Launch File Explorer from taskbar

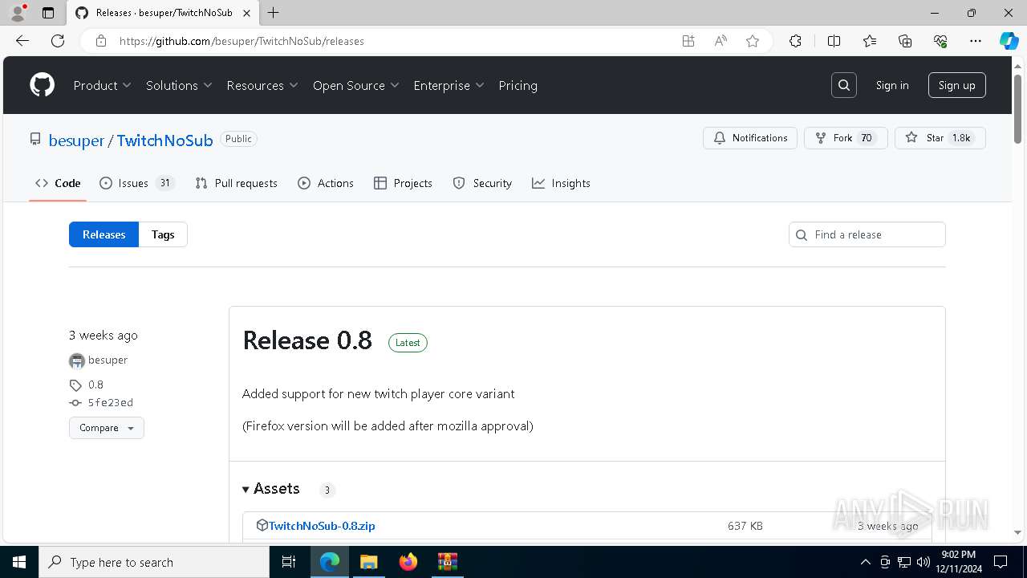coord(368,562)
